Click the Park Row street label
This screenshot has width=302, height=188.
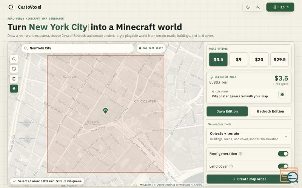pos(98,129)
